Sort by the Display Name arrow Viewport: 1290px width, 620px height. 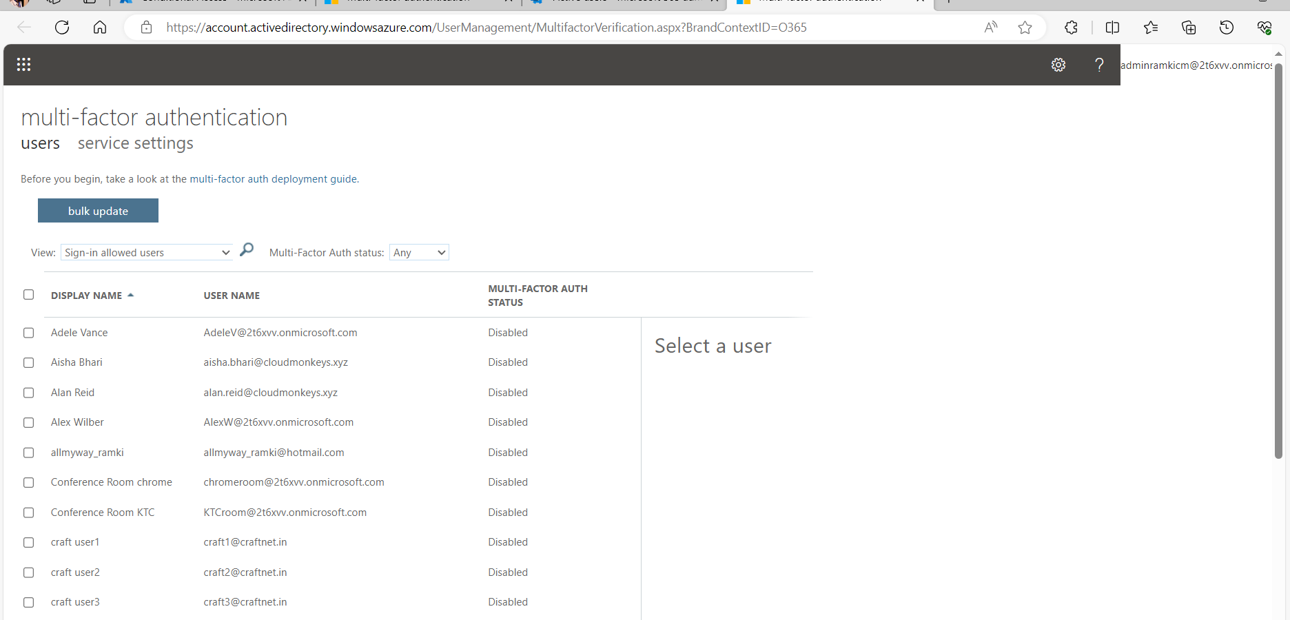[x=130, y=296]
